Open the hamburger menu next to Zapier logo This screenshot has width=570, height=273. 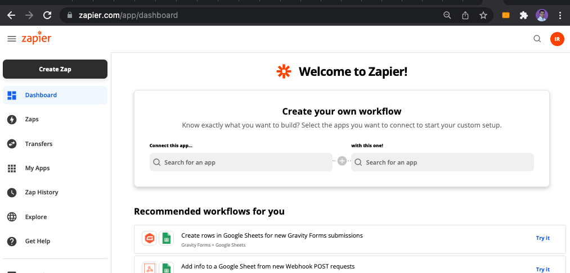[12, 39]
